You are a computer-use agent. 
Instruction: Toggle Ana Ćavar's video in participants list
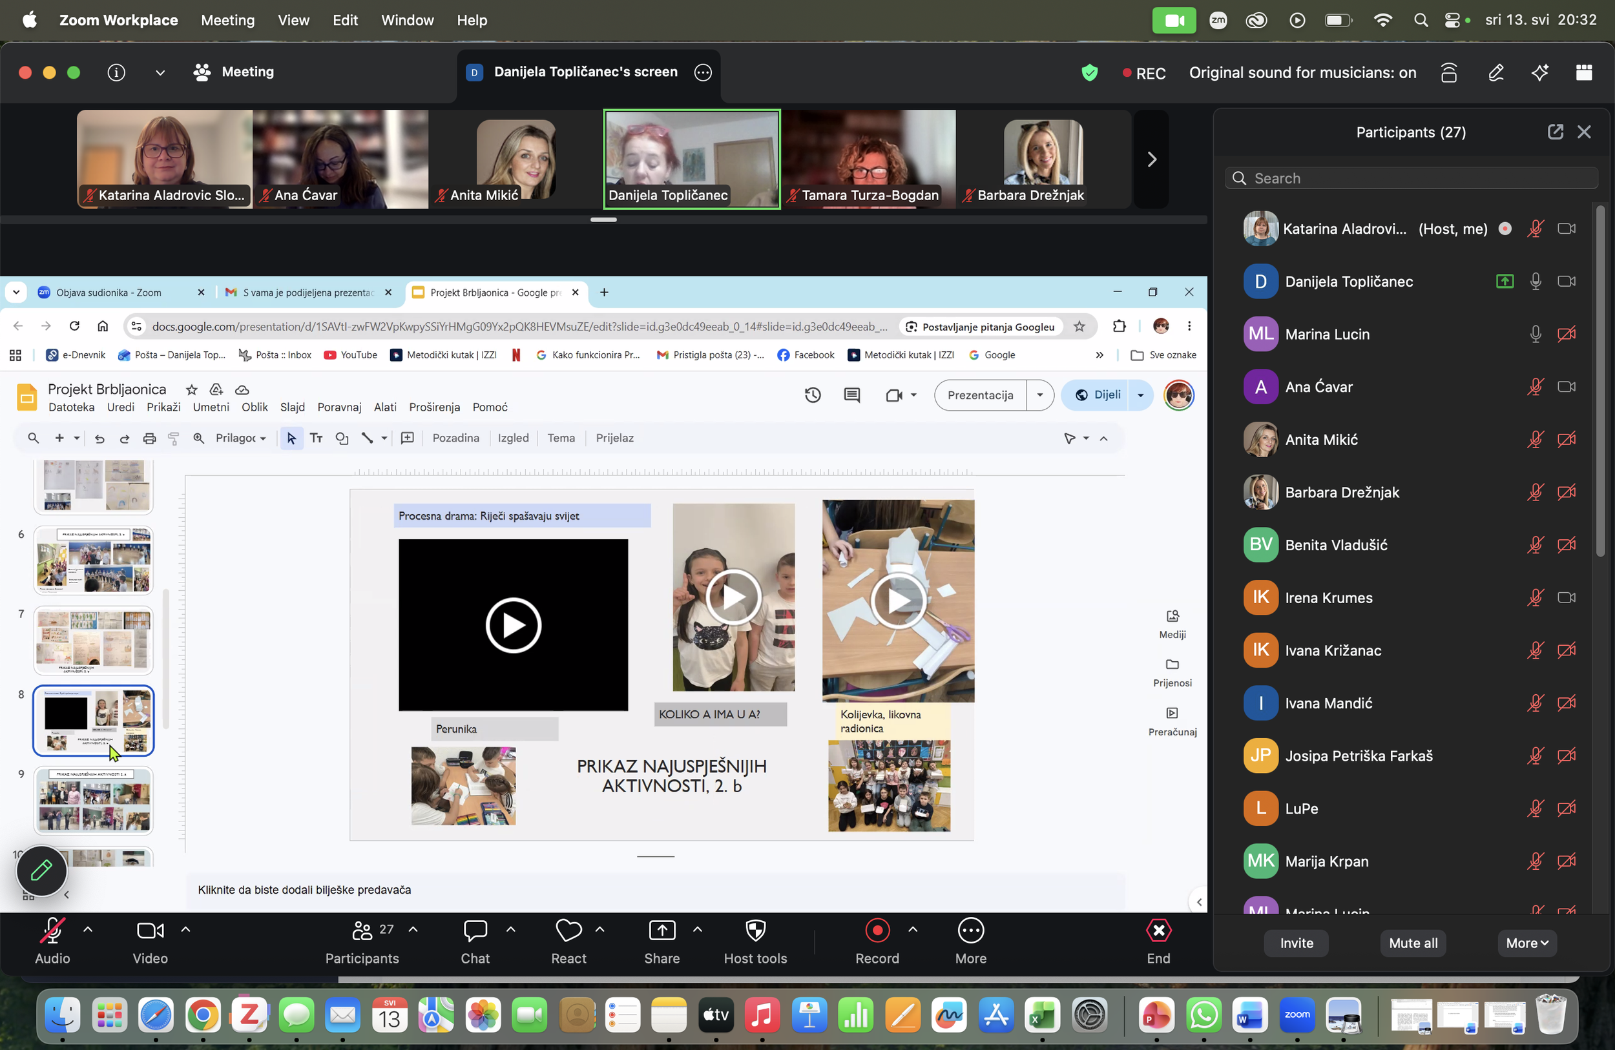click(1566, 387)
